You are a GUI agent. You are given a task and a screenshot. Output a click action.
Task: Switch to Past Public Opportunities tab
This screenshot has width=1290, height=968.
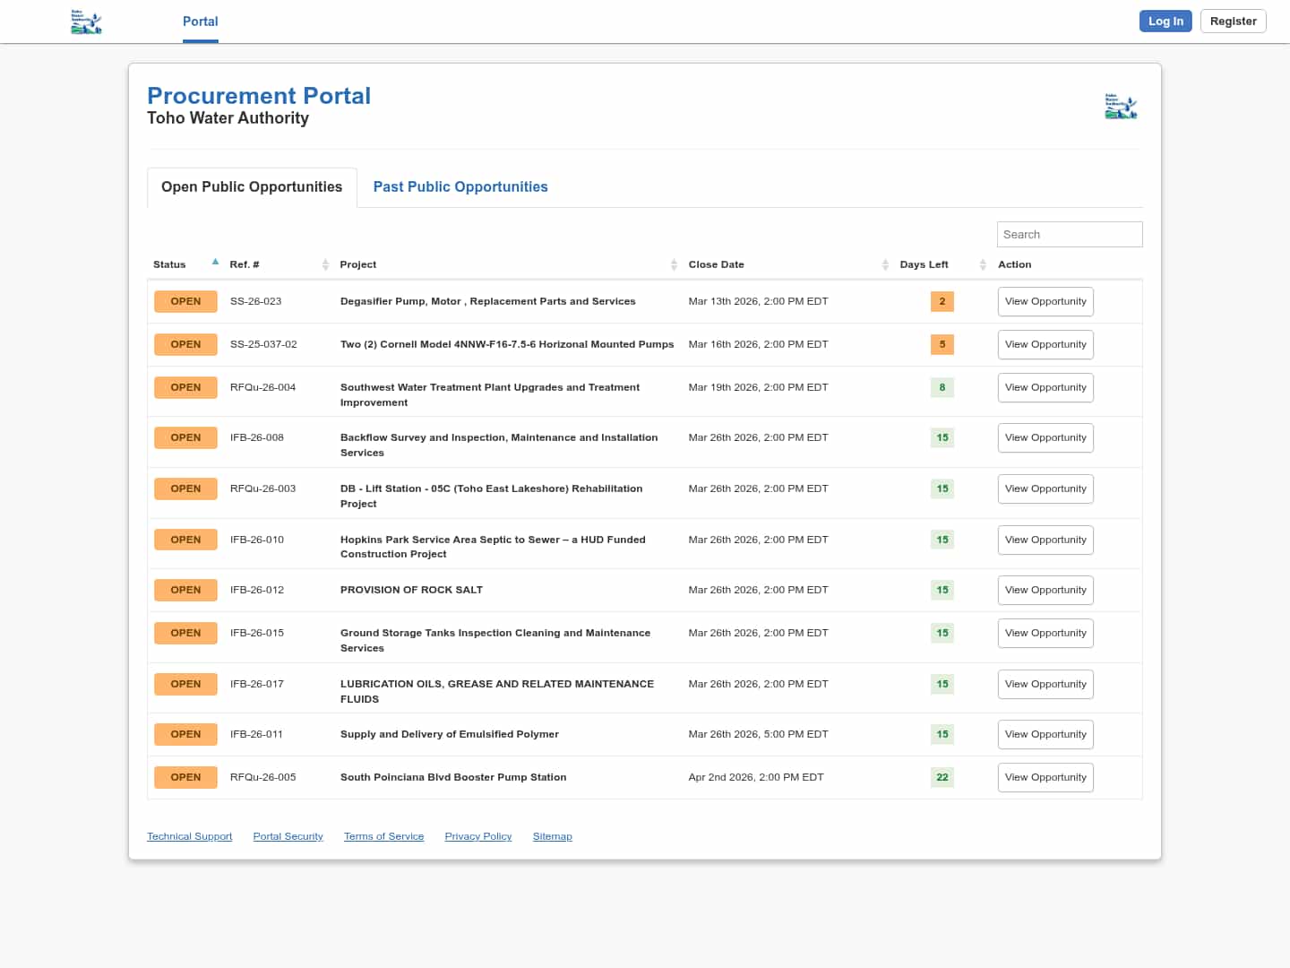coord(460,187)
